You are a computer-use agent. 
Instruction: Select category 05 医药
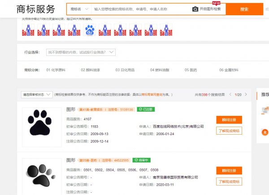point(191,70)
